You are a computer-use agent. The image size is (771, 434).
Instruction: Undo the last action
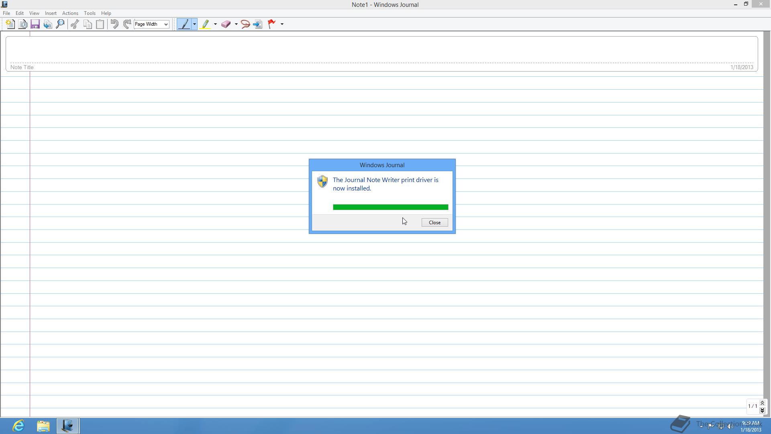114,24
